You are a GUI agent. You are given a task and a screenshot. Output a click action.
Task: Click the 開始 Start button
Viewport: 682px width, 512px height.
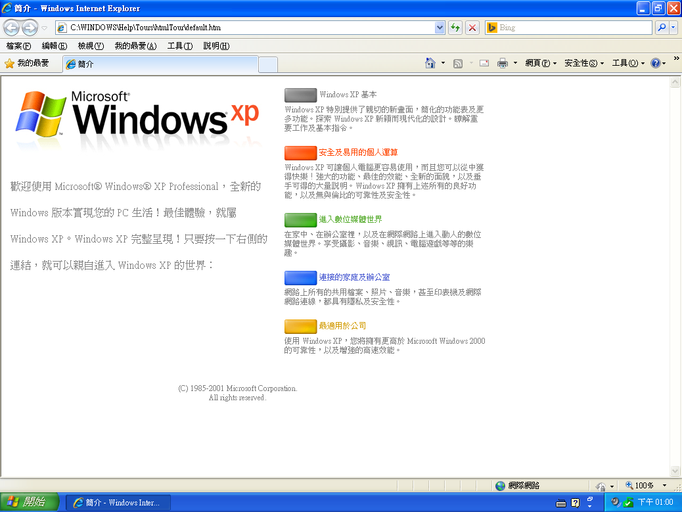[x=29, y=502]
